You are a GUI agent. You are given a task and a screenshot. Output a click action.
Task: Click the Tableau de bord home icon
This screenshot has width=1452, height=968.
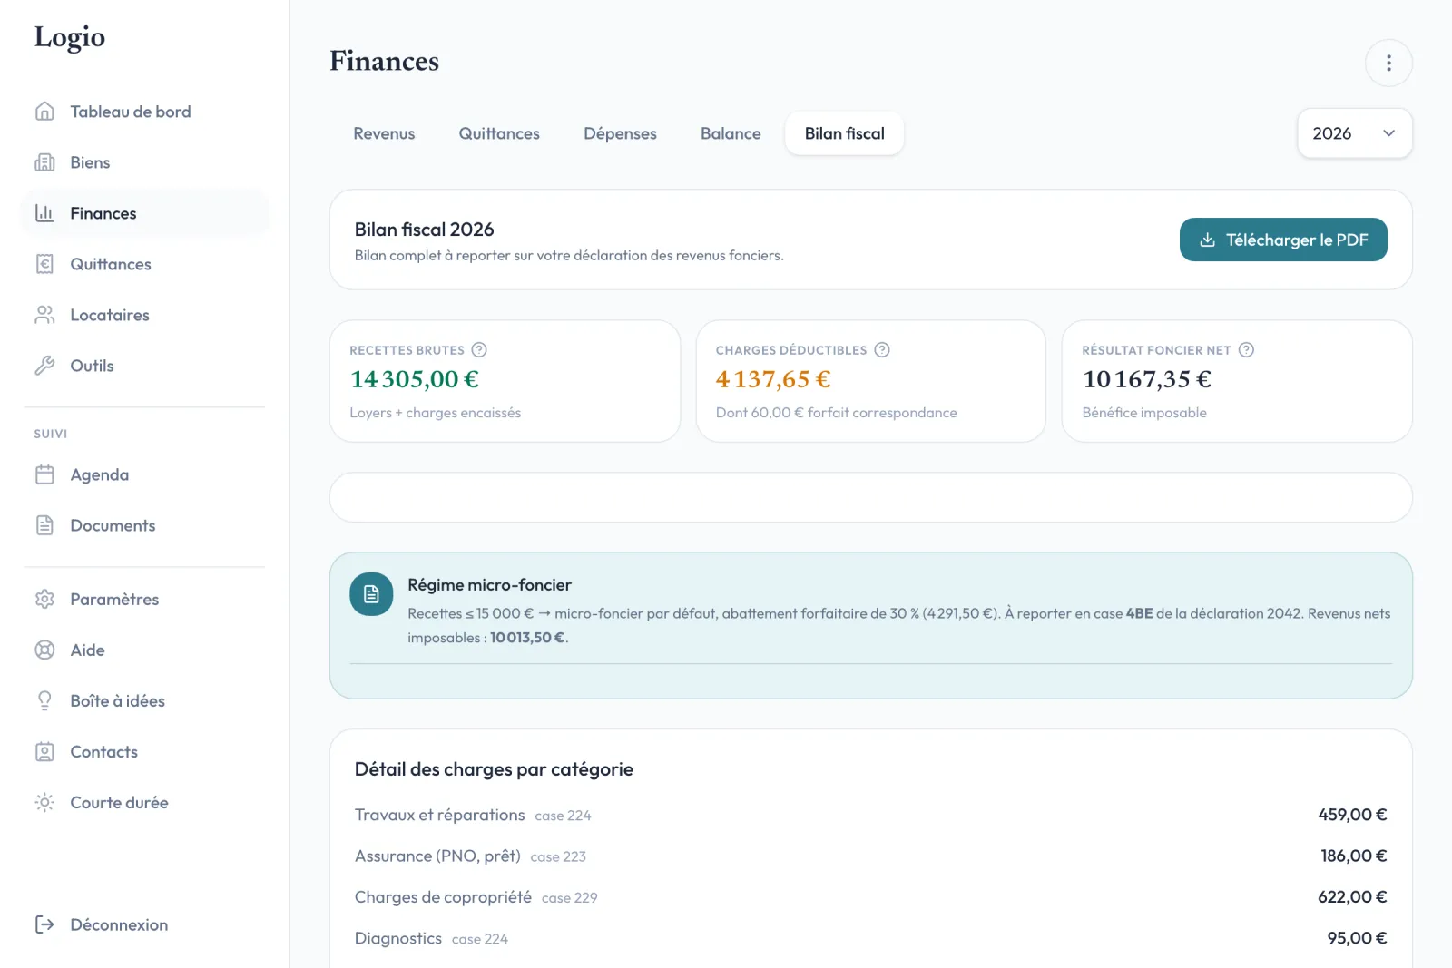pos(44,112)
